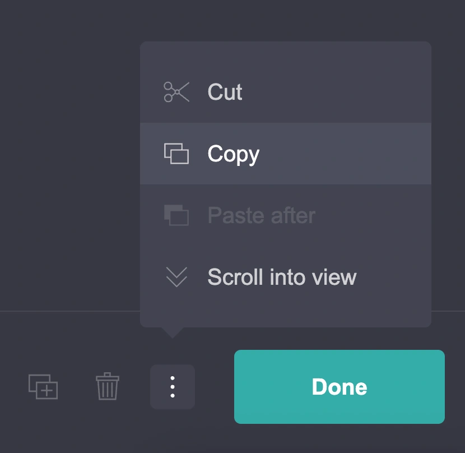Click the double chevron scroll icon

(x=176, y=277)
